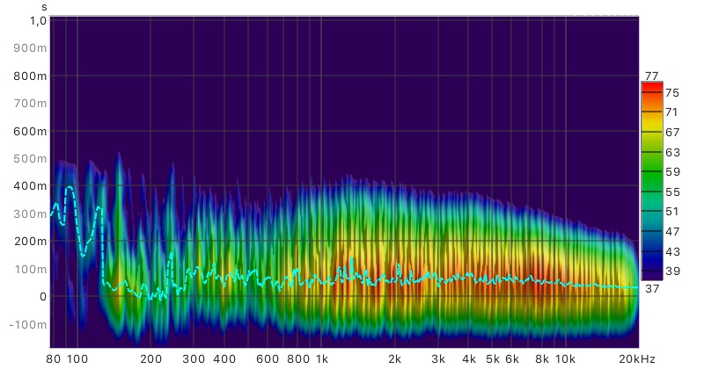The width and height of the screenshot is (704, 369).
Task: Click the '77' scale maximum value
Action: click(651, 76)
